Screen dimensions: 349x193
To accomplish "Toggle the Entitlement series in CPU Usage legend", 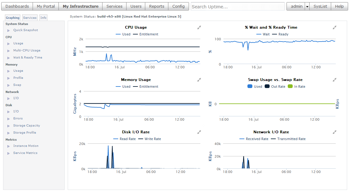I will pyautogui.click(x=146, y=34).
